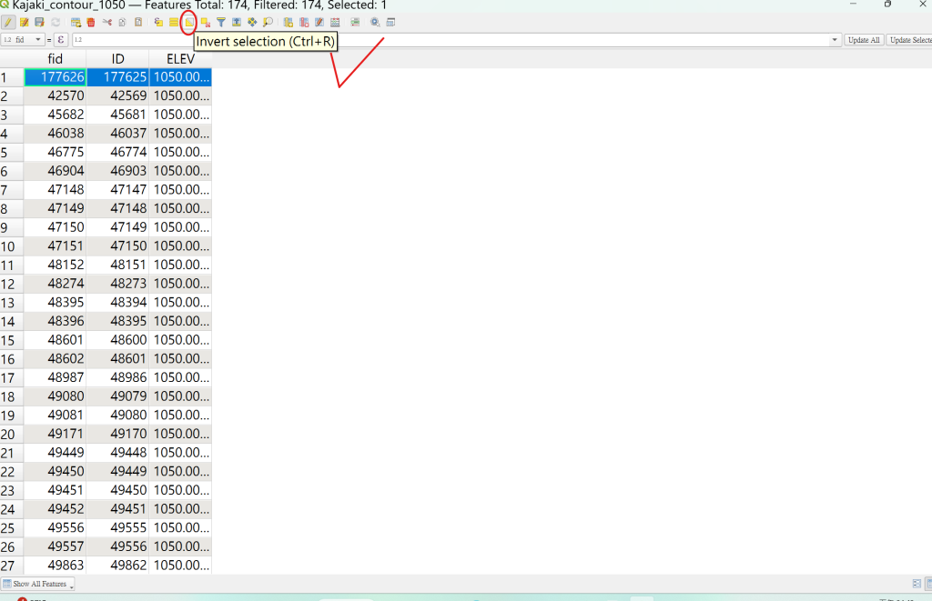This screenshot has height=601, width=932.
Task: Open the fid field dropdown
Action: tap(23, 40)
